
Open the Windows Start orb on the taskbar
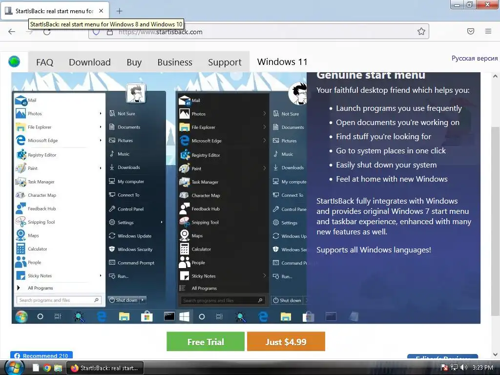coord(14,368)
